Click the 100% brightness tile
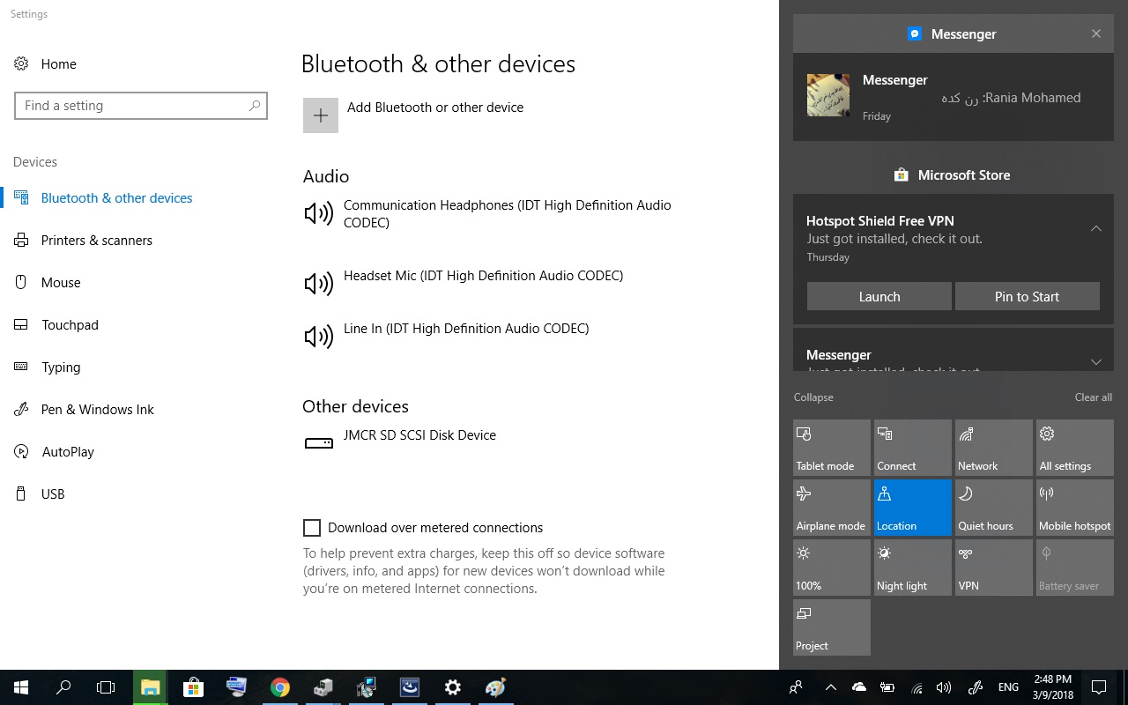Viewport: 1128px width, 705px height. click(x=831, y=568)
